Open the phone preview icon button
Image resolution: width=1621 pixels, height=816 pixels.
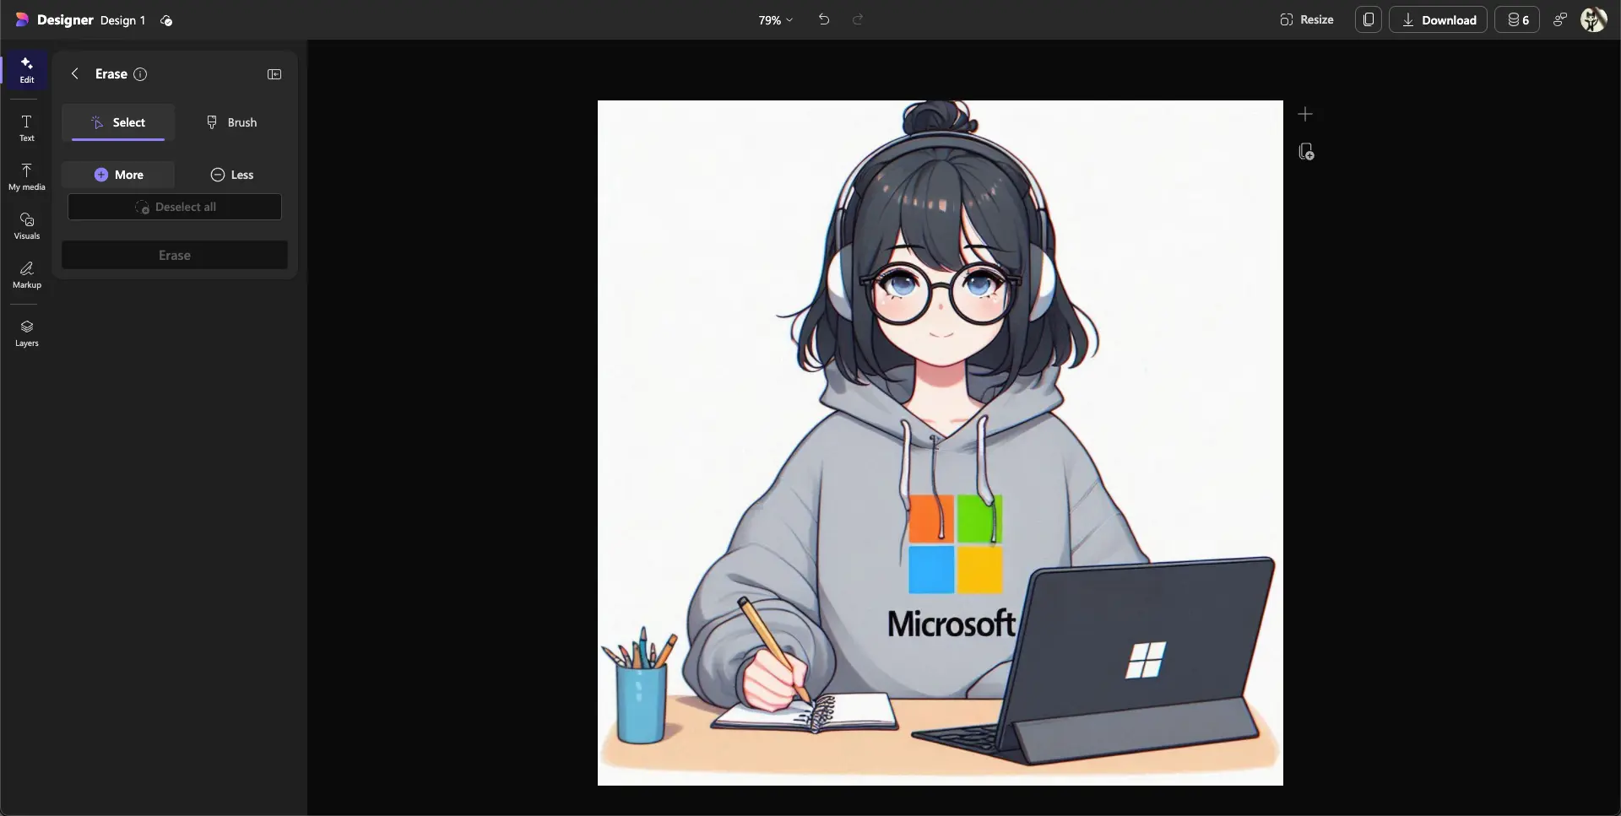tap(1369, 19)
